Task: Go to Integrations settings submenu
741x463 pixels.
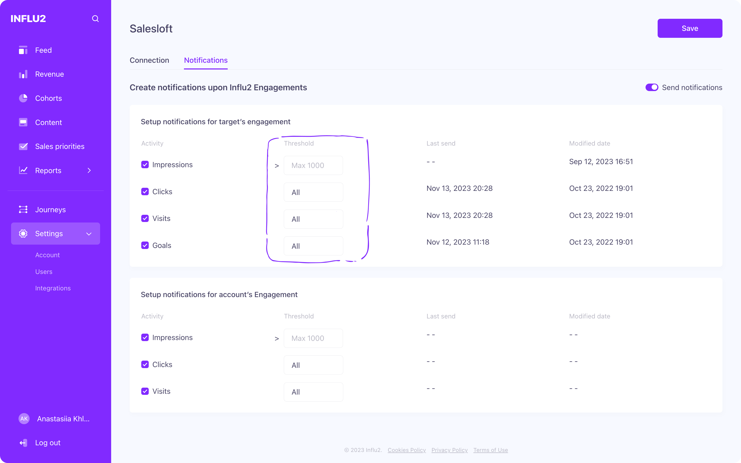Action: [x=53, y=288]
